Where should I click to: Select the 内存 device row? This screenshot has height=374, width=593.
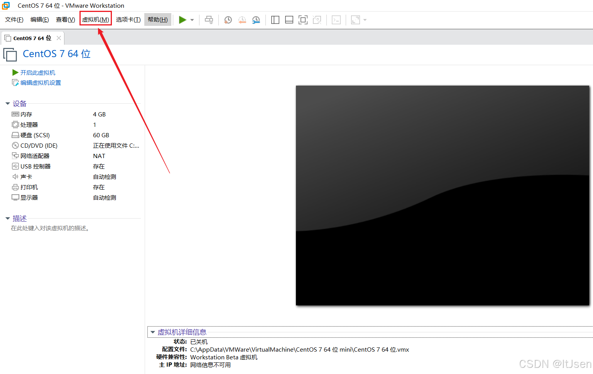point(75,114)
